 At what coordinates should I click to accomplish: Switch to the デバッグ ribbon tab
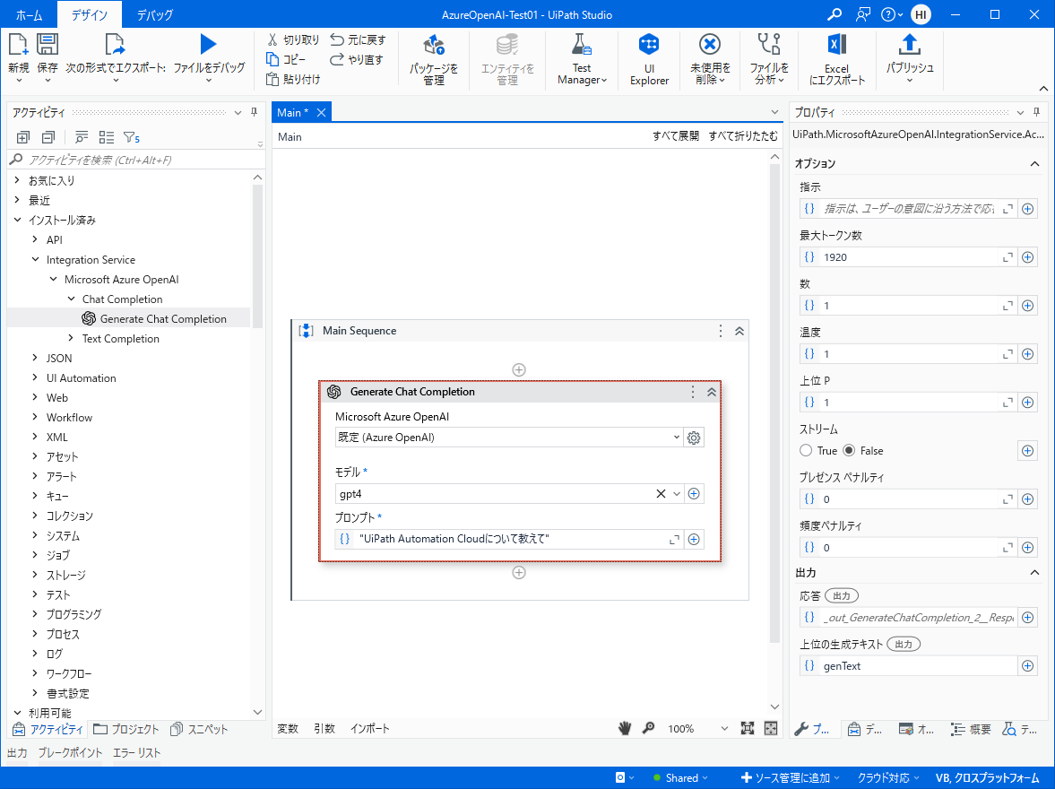coord(155,15)
